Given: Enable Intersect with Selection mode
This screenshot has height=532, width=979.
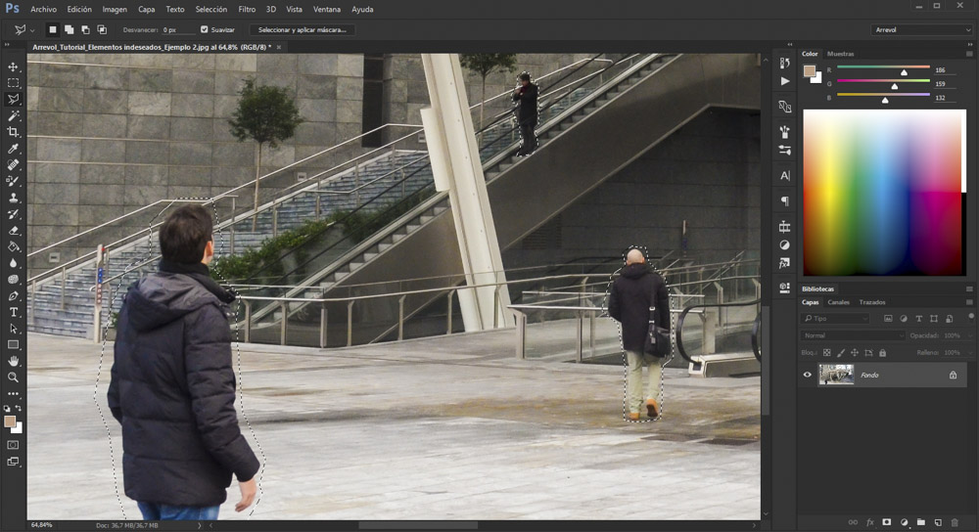Looking at the screenshot, I should click(x=102, y=29).
